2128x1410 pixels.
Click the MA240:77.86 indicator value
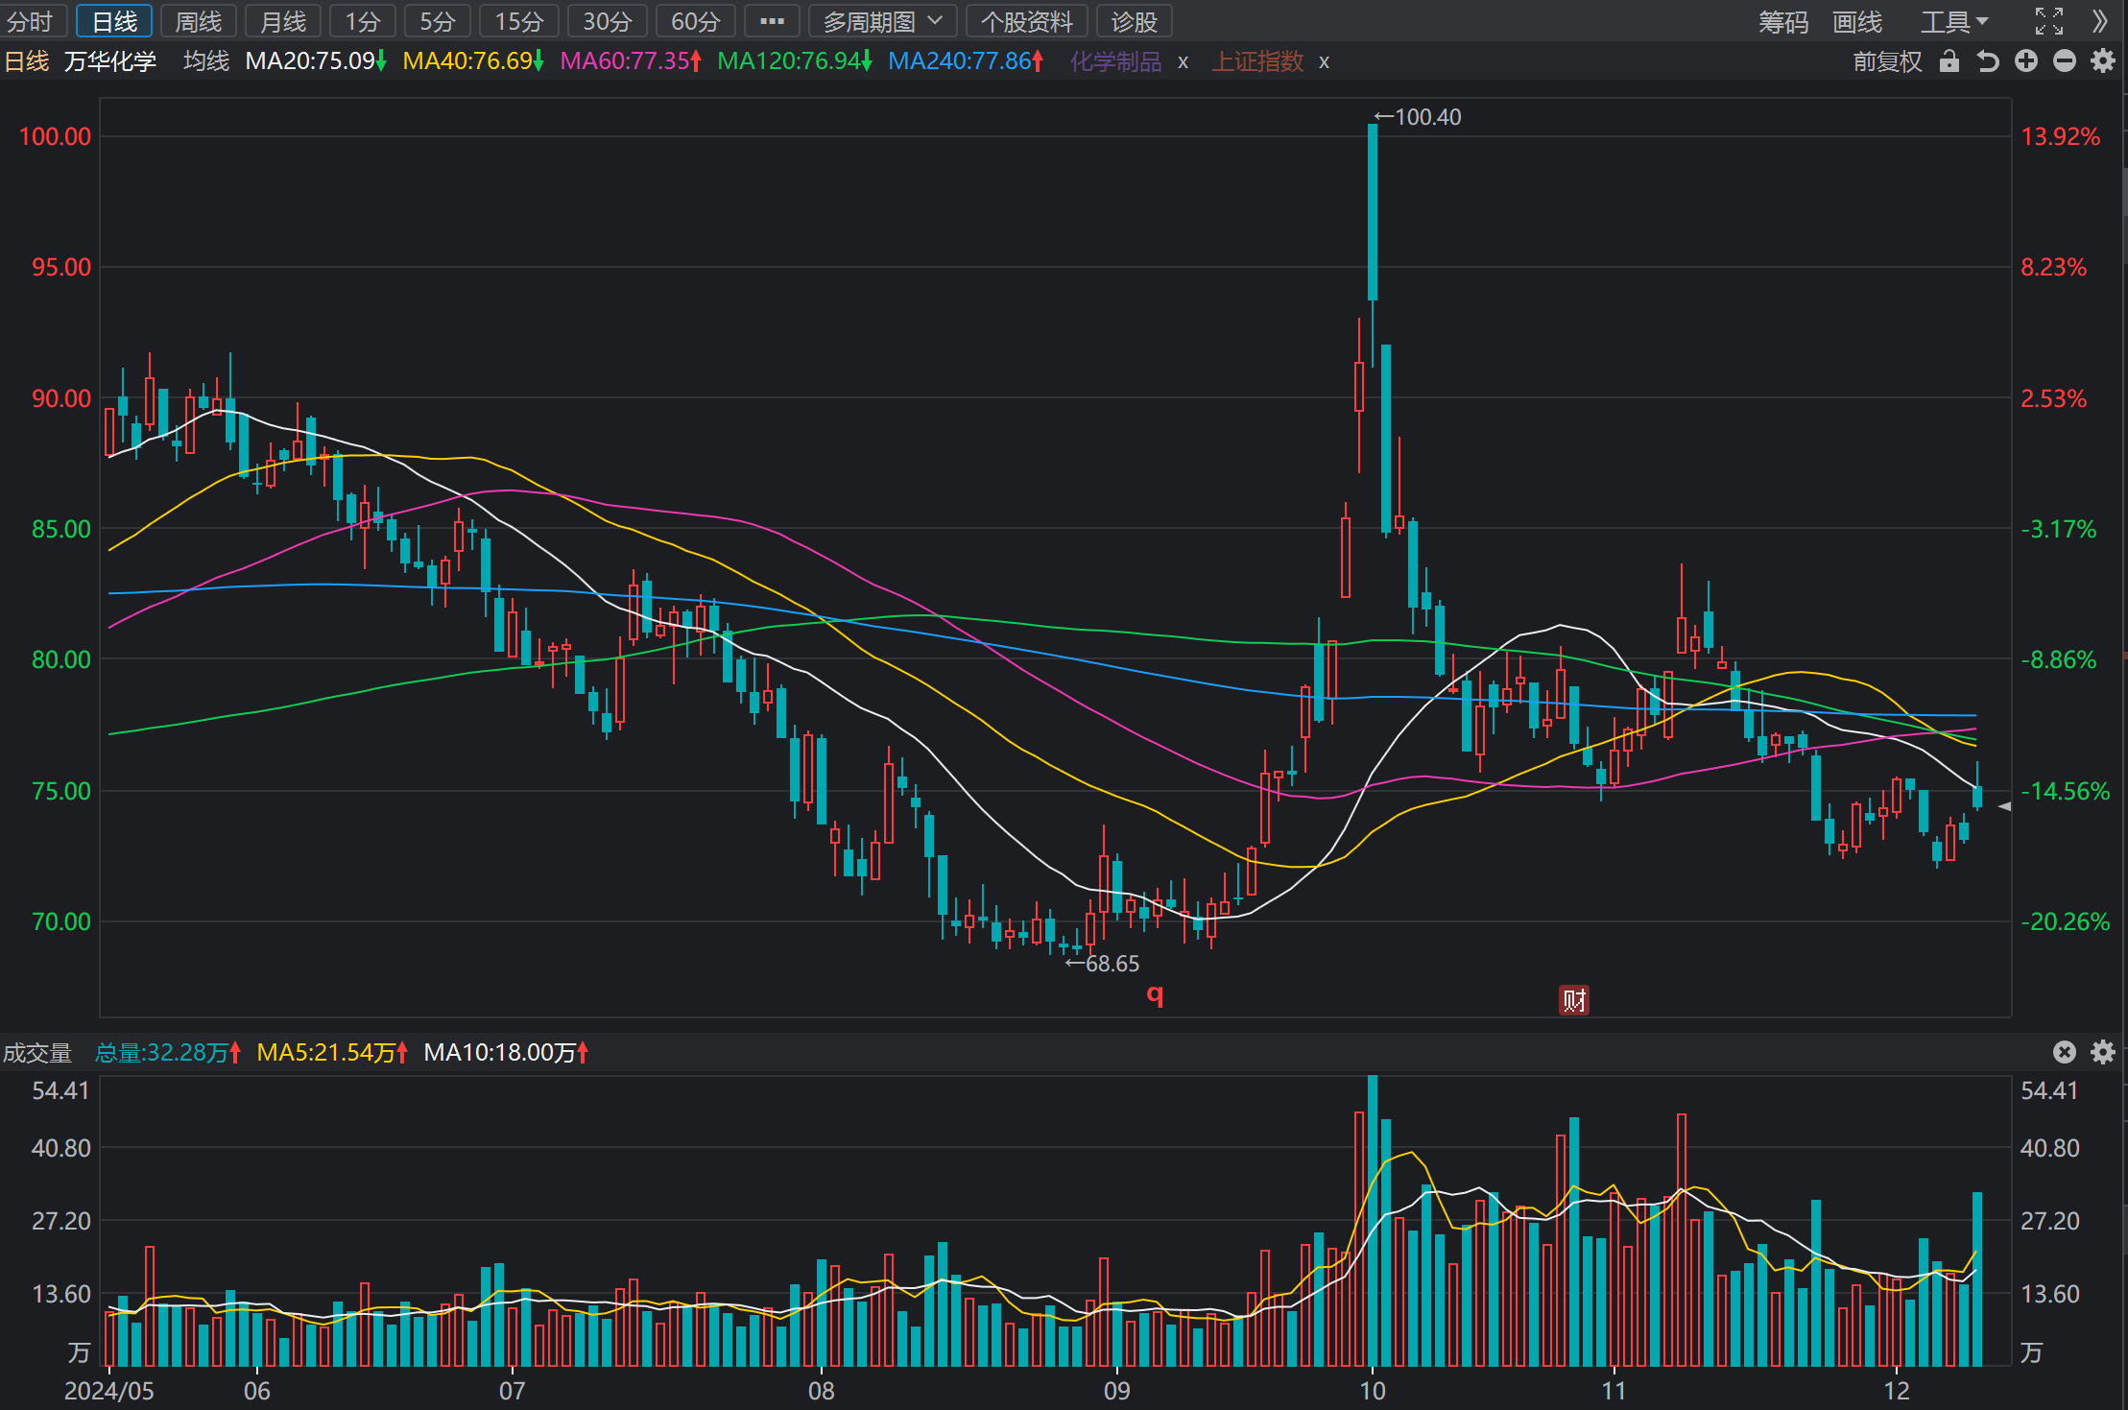pyautogui.click(x=966, y=61)
